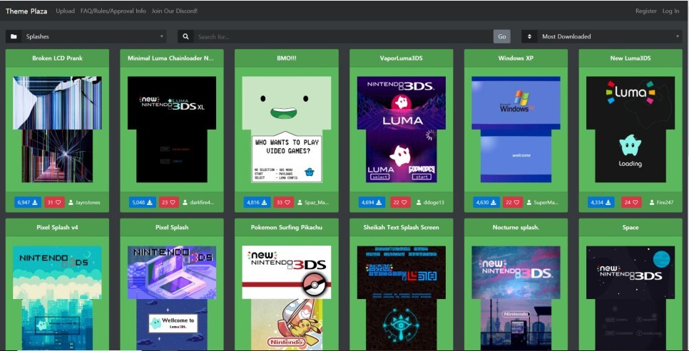The height and width of the screenshot is (351, 689).
Task: Open the VaporLuma3DS title
Action: click(401, 58)
